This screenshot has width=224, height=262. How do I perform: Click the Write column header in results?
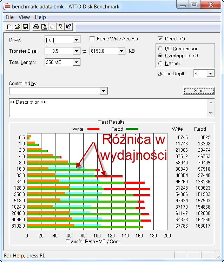(x=177, y=129)
